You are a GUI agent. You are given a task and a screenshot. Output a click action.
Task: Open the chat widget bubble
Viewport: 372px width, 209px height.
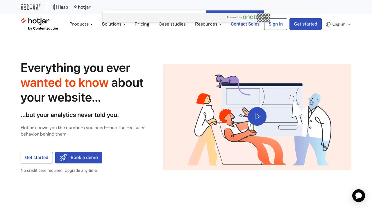(x=358, y=195)
